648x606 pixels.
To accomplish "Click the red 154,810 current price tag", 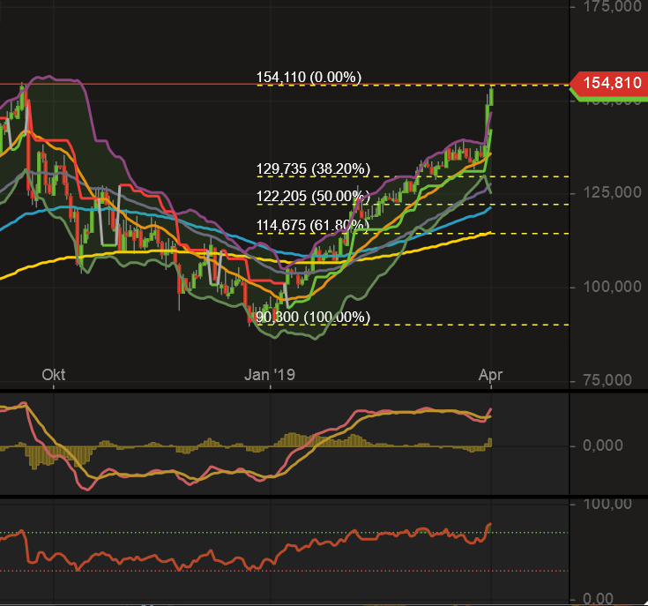I will tap(608, 83).
